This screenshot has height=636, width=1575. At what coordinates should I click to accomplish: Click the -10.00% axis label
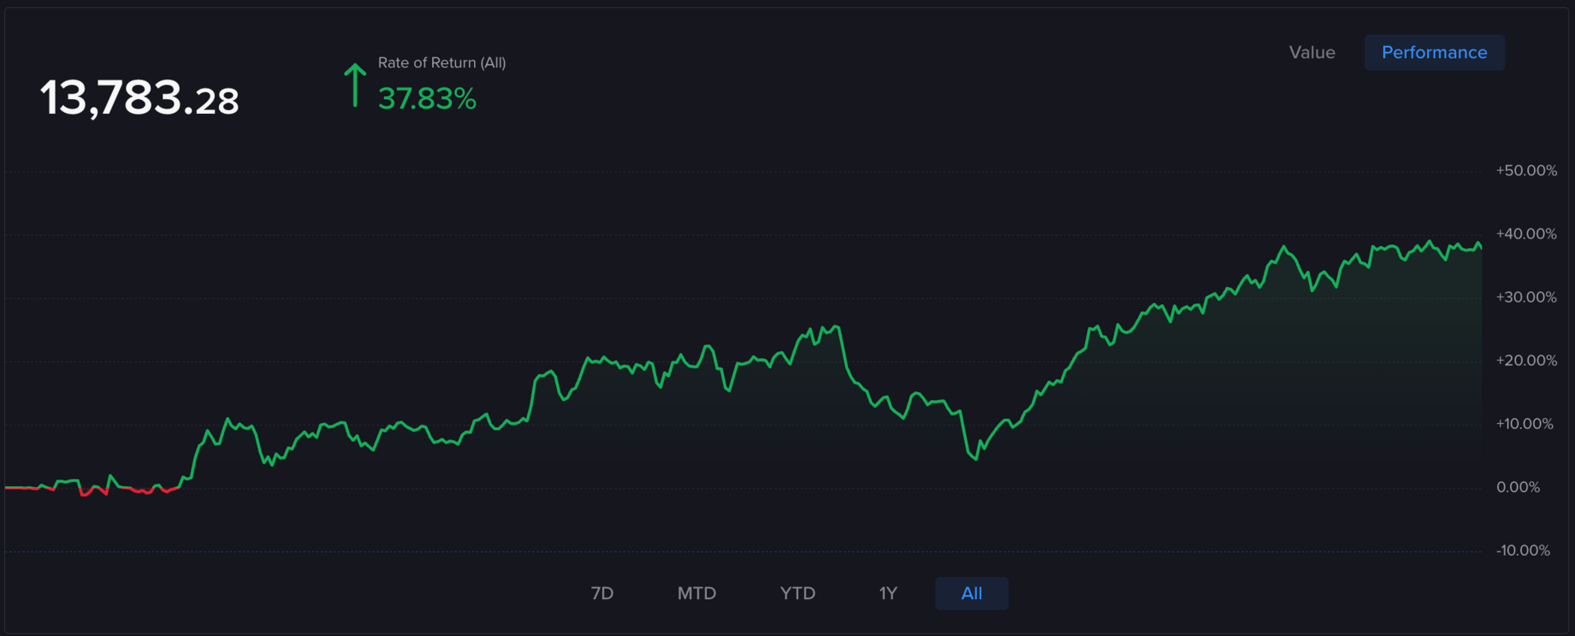(1522, 551)
